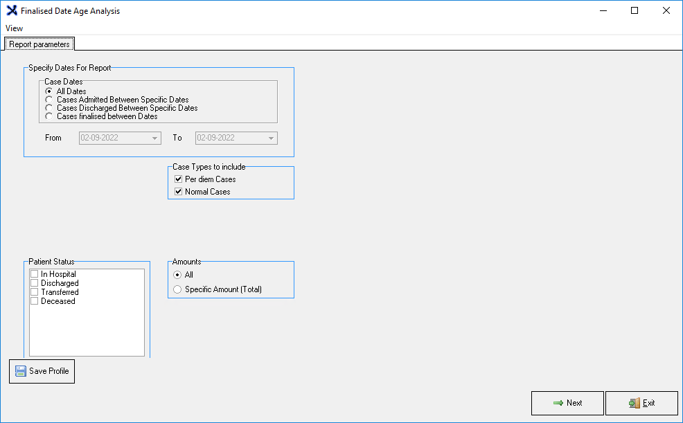Disable the Normal Cases checkbox
The image size is (683, 423).
tap(179, 192)
